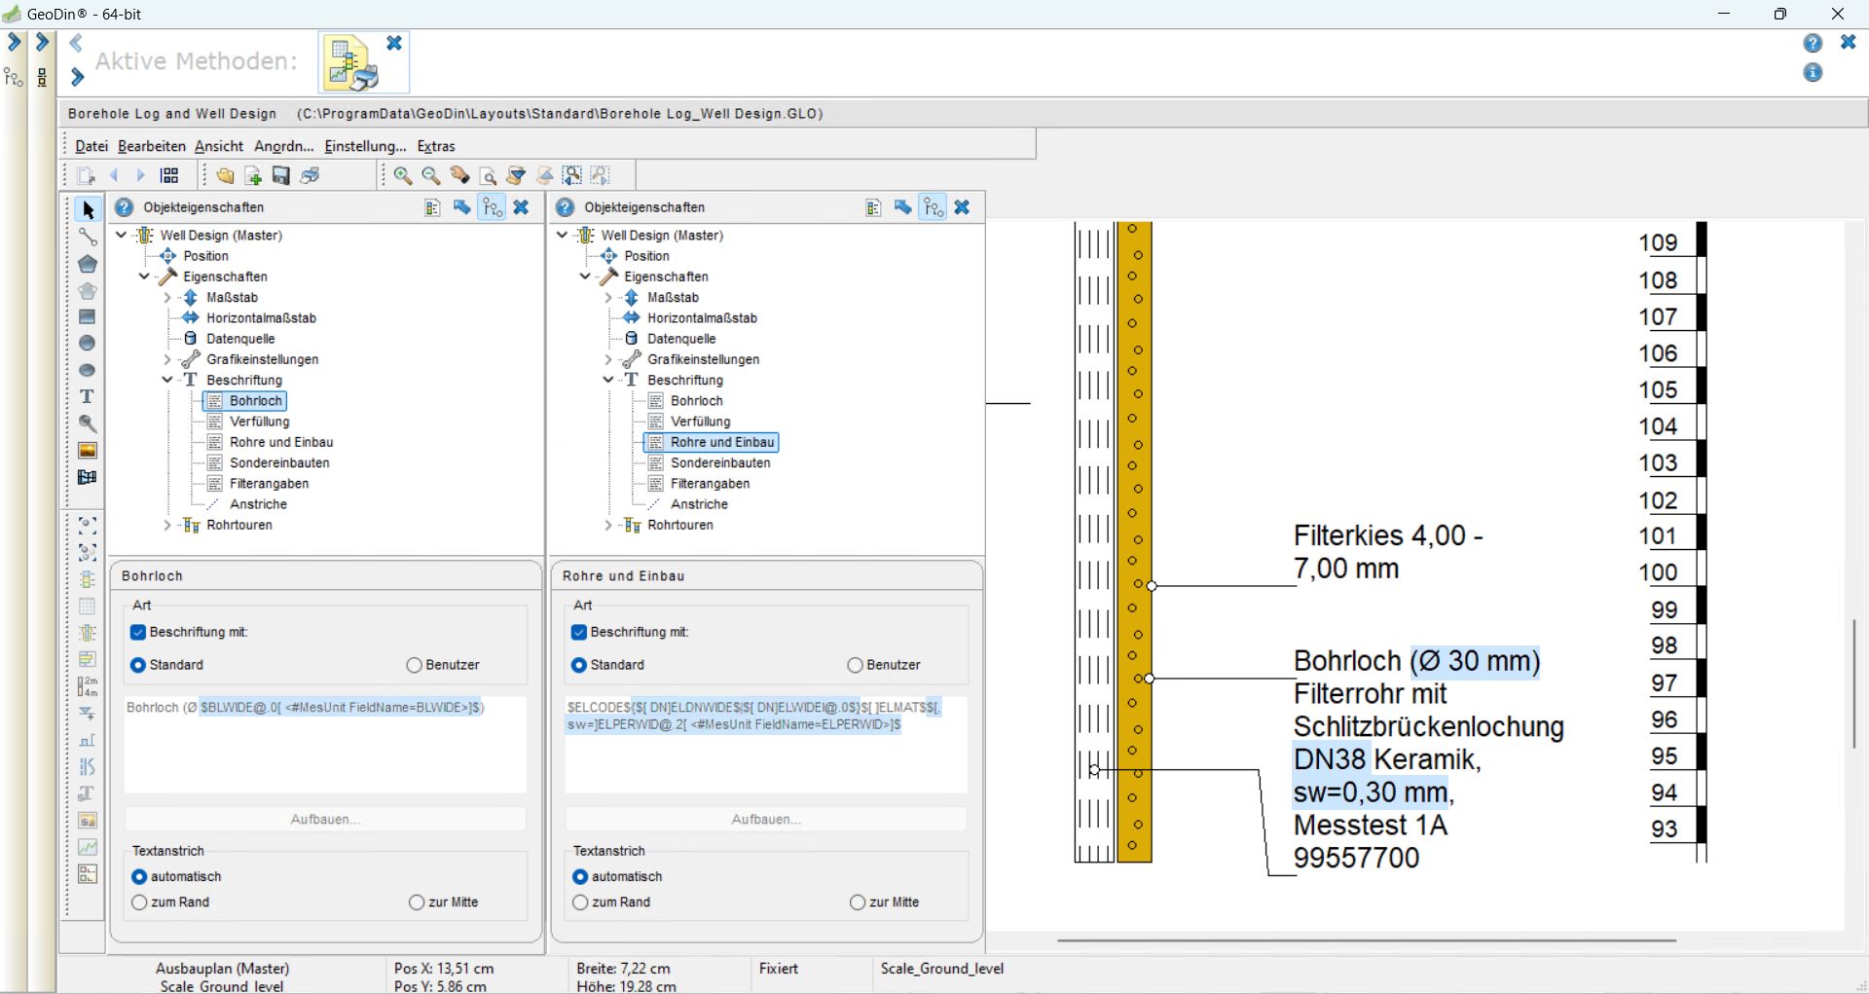Collapse left Beschriftung node
This screenshot has width=1869, height=994.
click(x=167, y=380)
